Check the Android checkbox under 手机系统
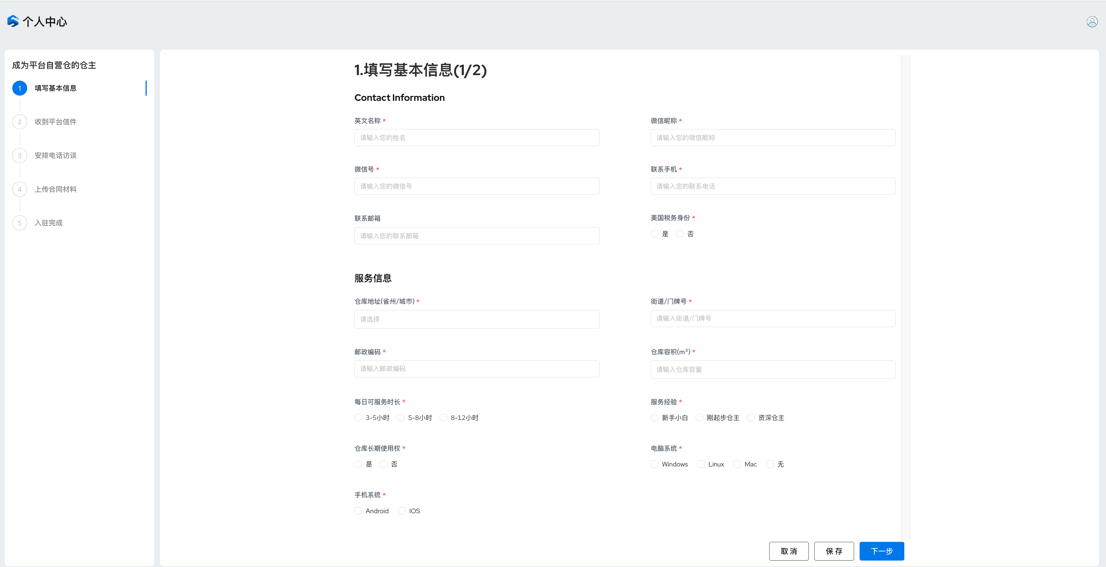This screenshot has height=567, width=1106. pos(358,511)
